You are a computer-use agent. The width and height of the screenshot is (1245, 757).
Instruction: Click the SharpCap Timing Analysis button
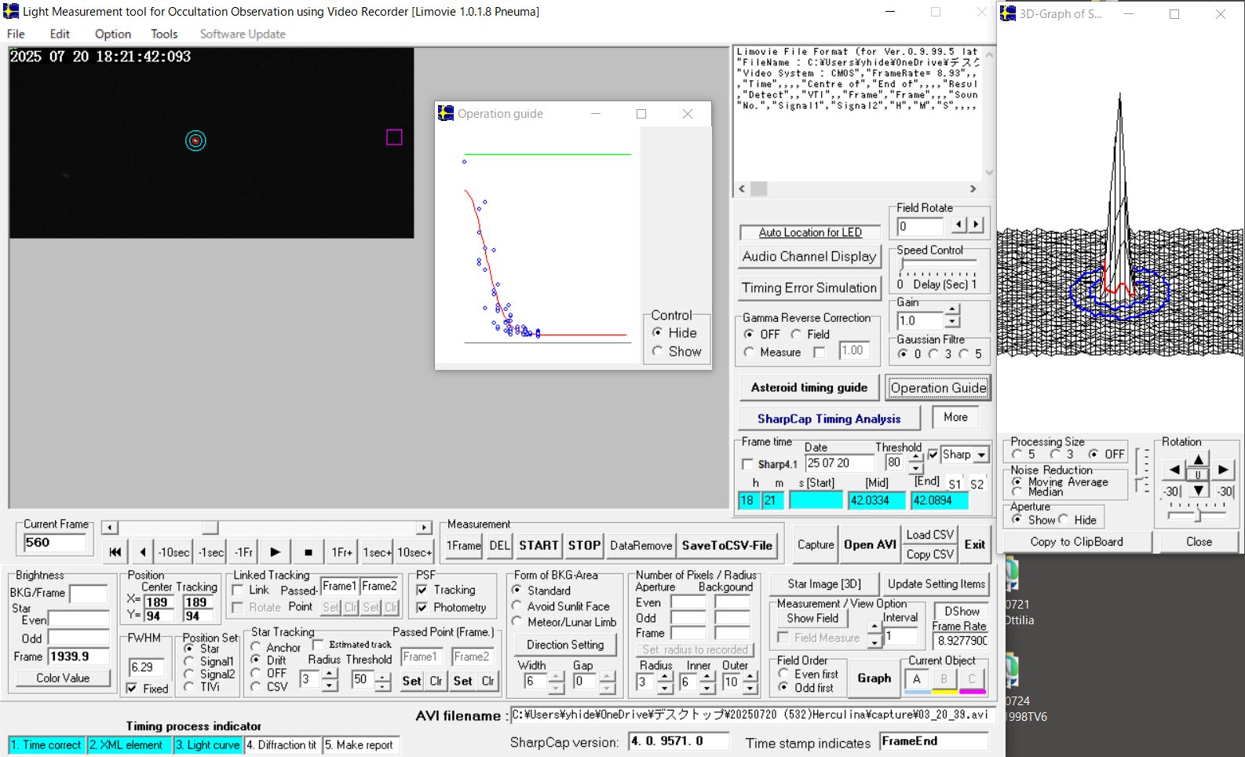pyautogui.click(x=828, y=419)
